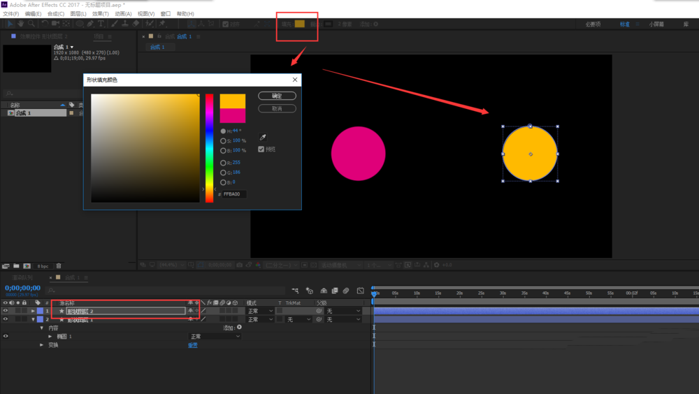Open the 编辑(E) Edit menu
Image resolution: width=699 pixels, height=394 pixels.
coord(33,14)
